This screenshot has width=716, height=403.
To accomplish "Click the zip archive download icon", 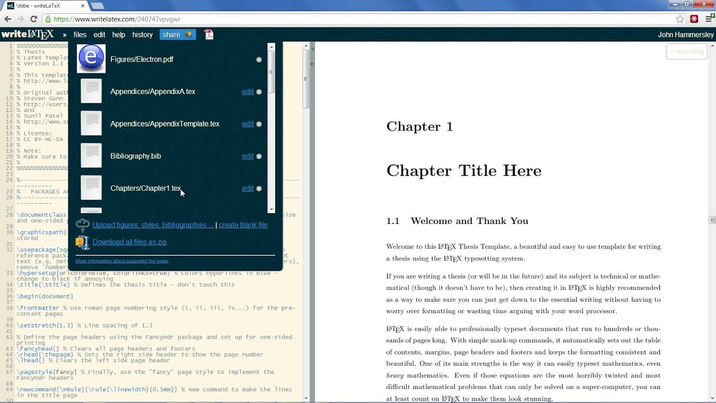I will point(82,242).
